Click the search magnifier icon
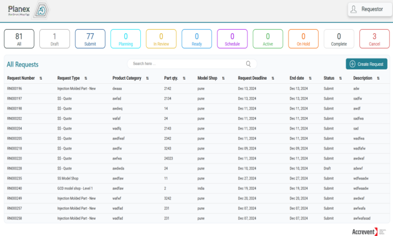Screen dimensions: 393x236 pyautogui.click(x=249, y=64)
